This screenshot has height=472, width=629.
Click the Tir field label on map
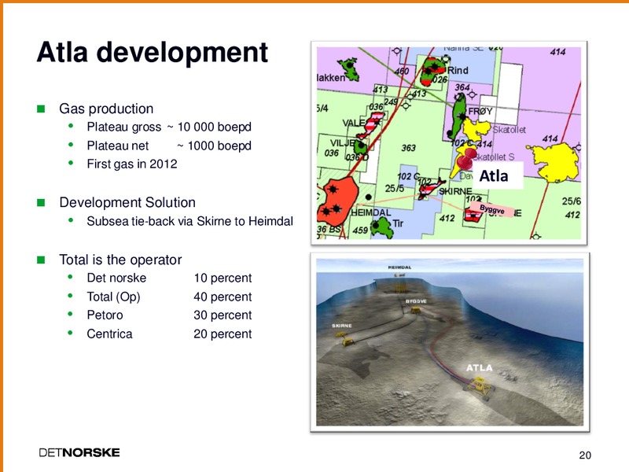[398, 223]
